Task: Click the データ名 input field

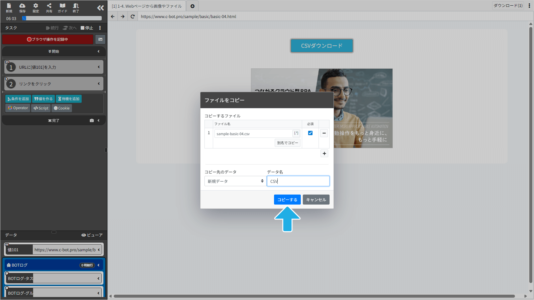Action: click(x=298, y=181)
